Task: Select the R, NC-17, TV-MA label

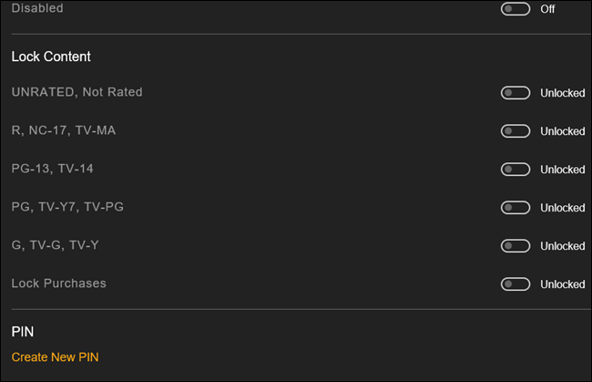Action: coord(64,130)
